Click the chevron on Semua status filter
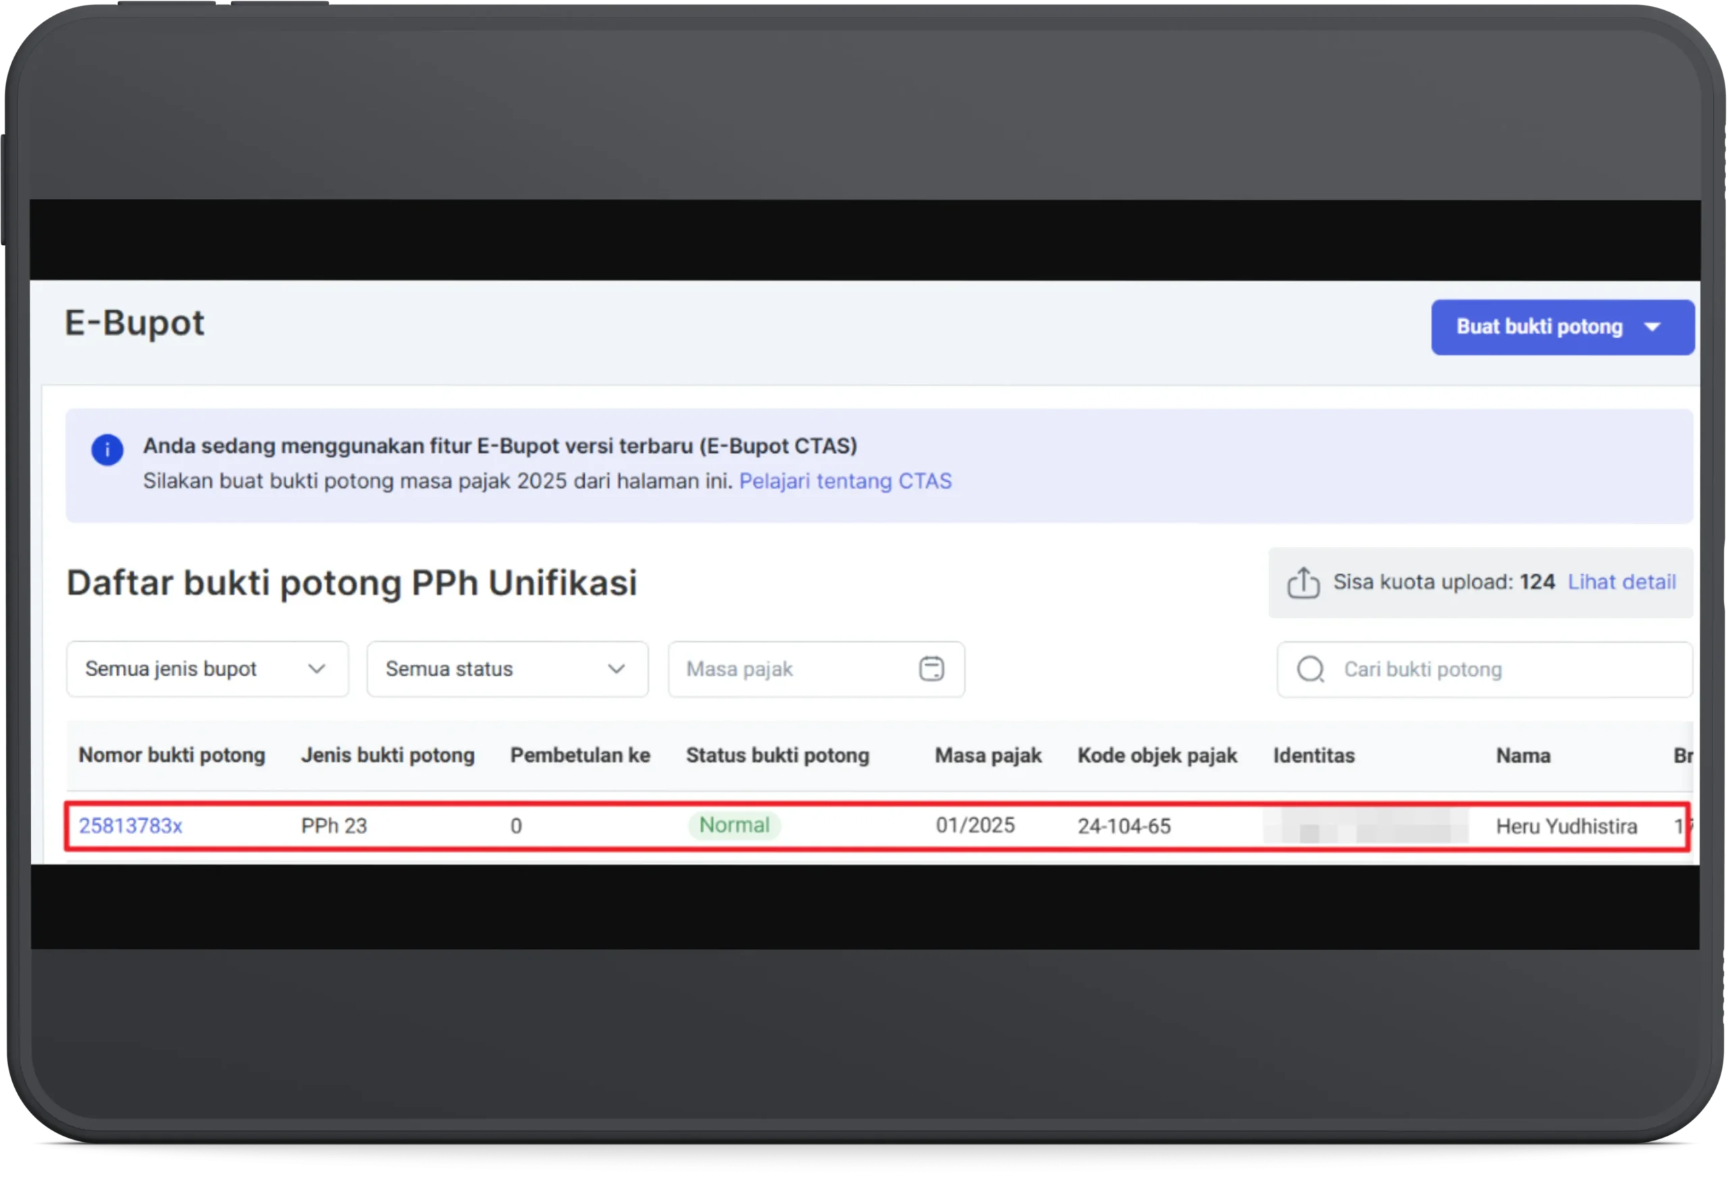 615,668
